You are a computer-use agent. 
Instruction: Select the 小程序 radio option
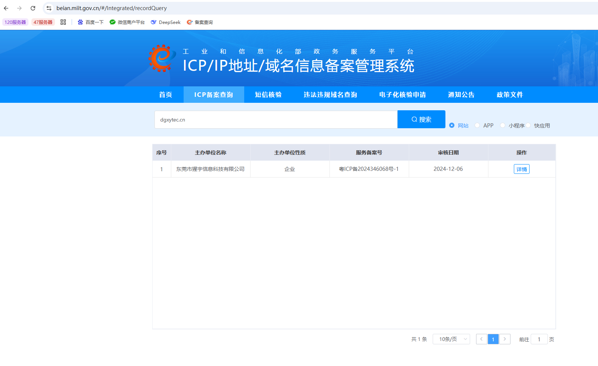click(x=512, y=126)
